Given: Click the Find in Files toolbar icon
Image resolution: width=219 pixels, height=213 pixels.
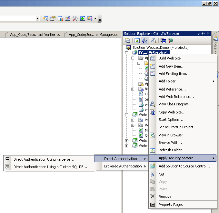Looking at the screenshot, I should tap(45, 18).
